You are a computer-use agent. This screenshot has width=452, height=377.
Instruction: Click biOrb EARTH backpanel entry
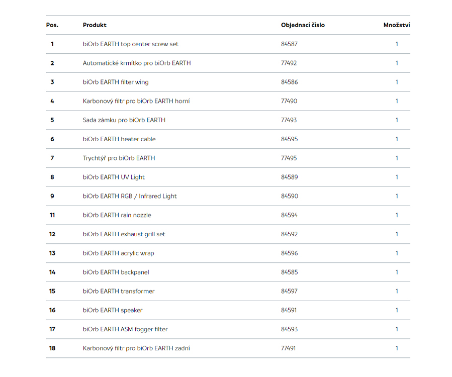point(116,272)
